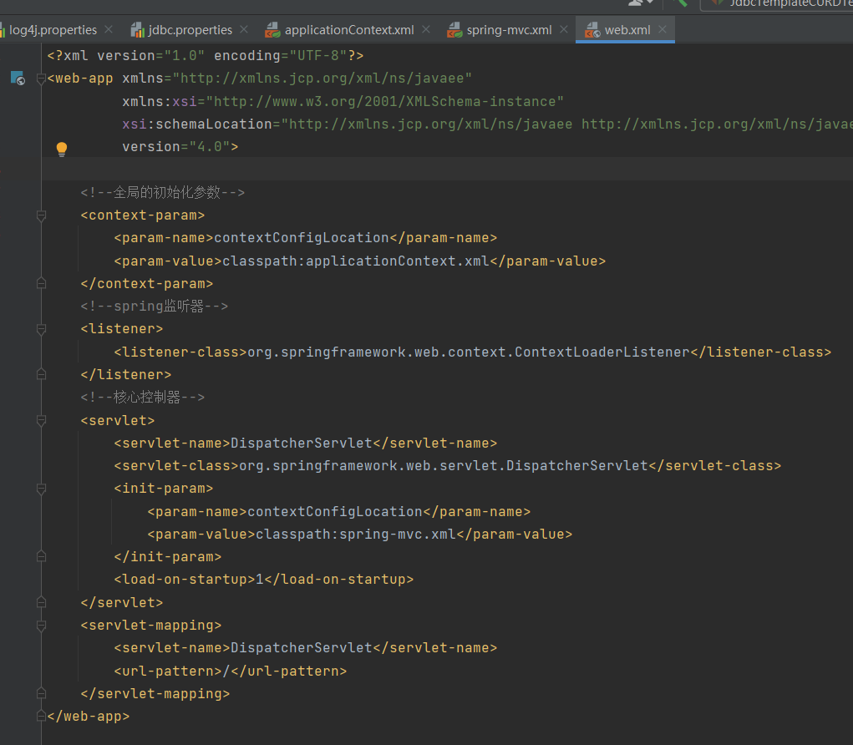The image size is (853, 745).
Task: Toggle fold marker at closing web-app tag
Action: coord(41,716)
